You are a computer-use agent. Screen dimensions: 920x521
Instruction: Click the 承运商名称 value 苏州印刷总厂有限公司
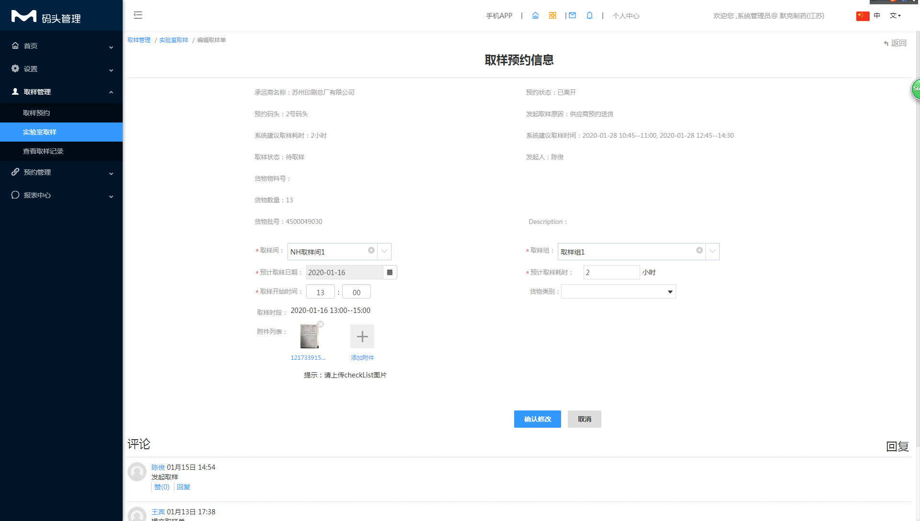[323, 92]
